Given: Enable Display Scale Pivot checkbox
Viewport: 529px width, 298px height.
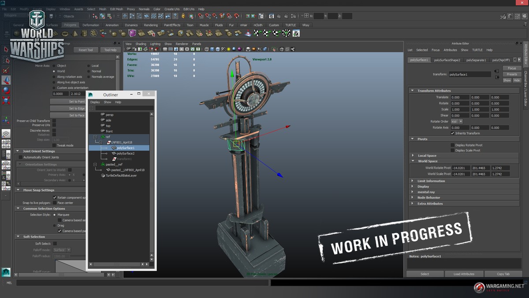Looking at the screenshot, I should 452,151.
